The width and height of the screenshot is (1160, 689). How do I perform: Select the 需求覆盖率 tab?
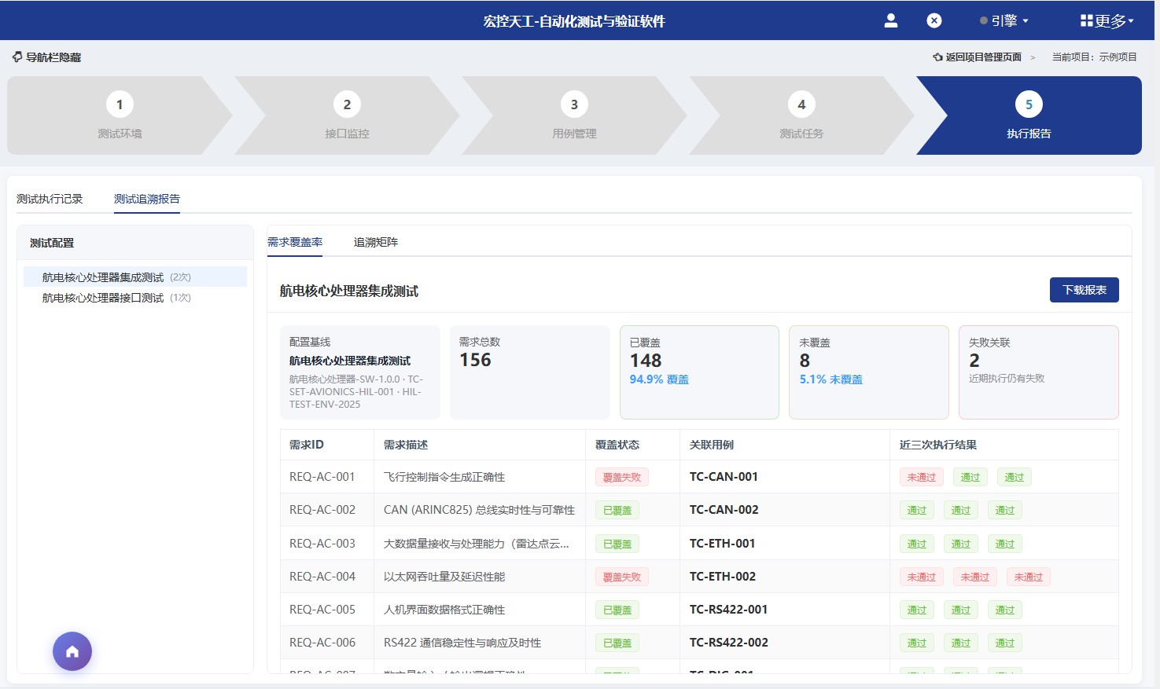296,242
